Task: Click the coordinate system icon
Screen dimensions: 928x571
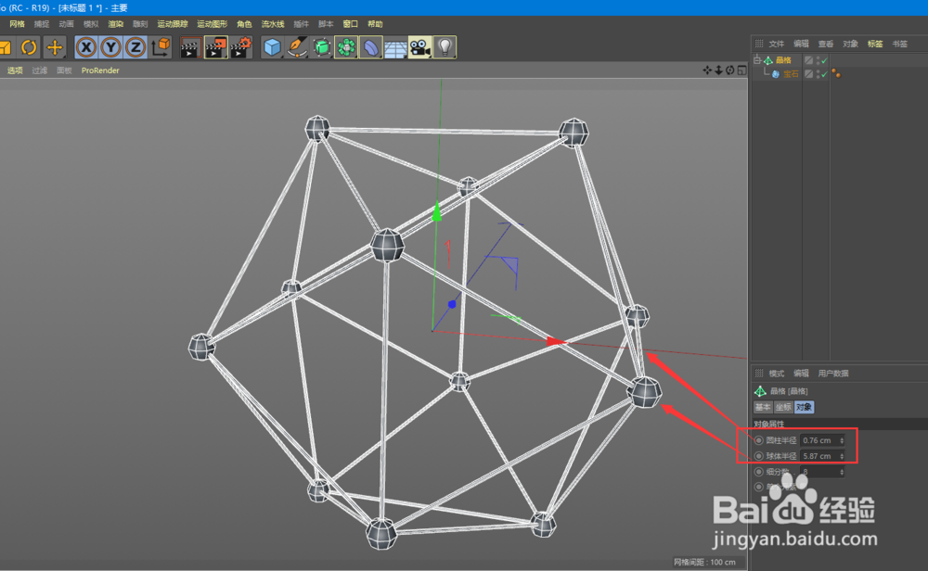Action: [x=161, y=47]
